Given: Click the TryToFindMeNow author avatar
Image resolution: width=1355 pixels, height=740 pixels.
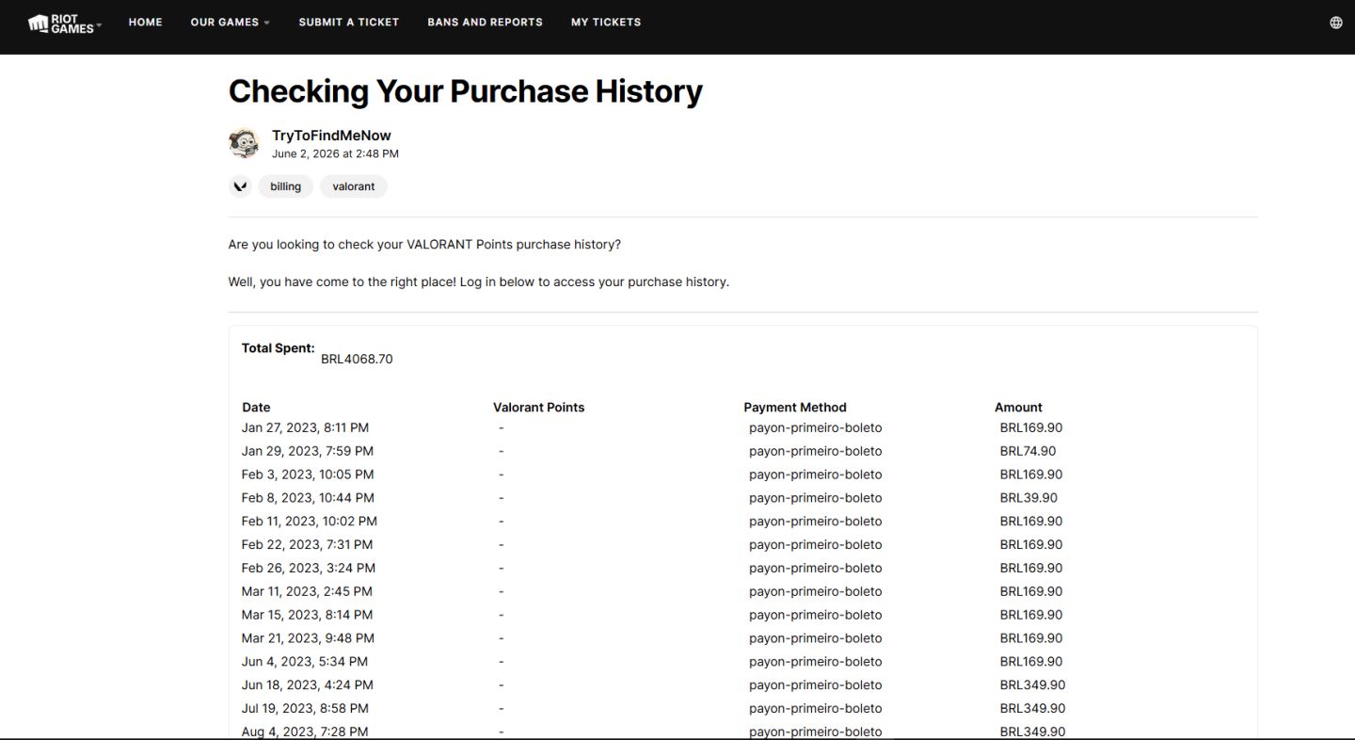Looking at the screenshot, I should (244, 143).
